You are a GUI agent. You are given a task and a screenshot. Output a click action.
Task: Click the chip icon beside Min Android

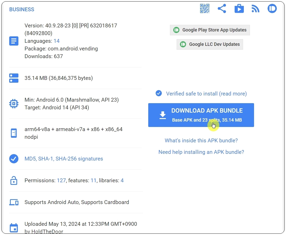pos(14,104)
